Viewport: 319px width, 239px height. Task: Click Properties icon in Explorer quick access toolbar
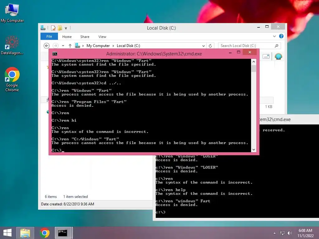point(53,28)
